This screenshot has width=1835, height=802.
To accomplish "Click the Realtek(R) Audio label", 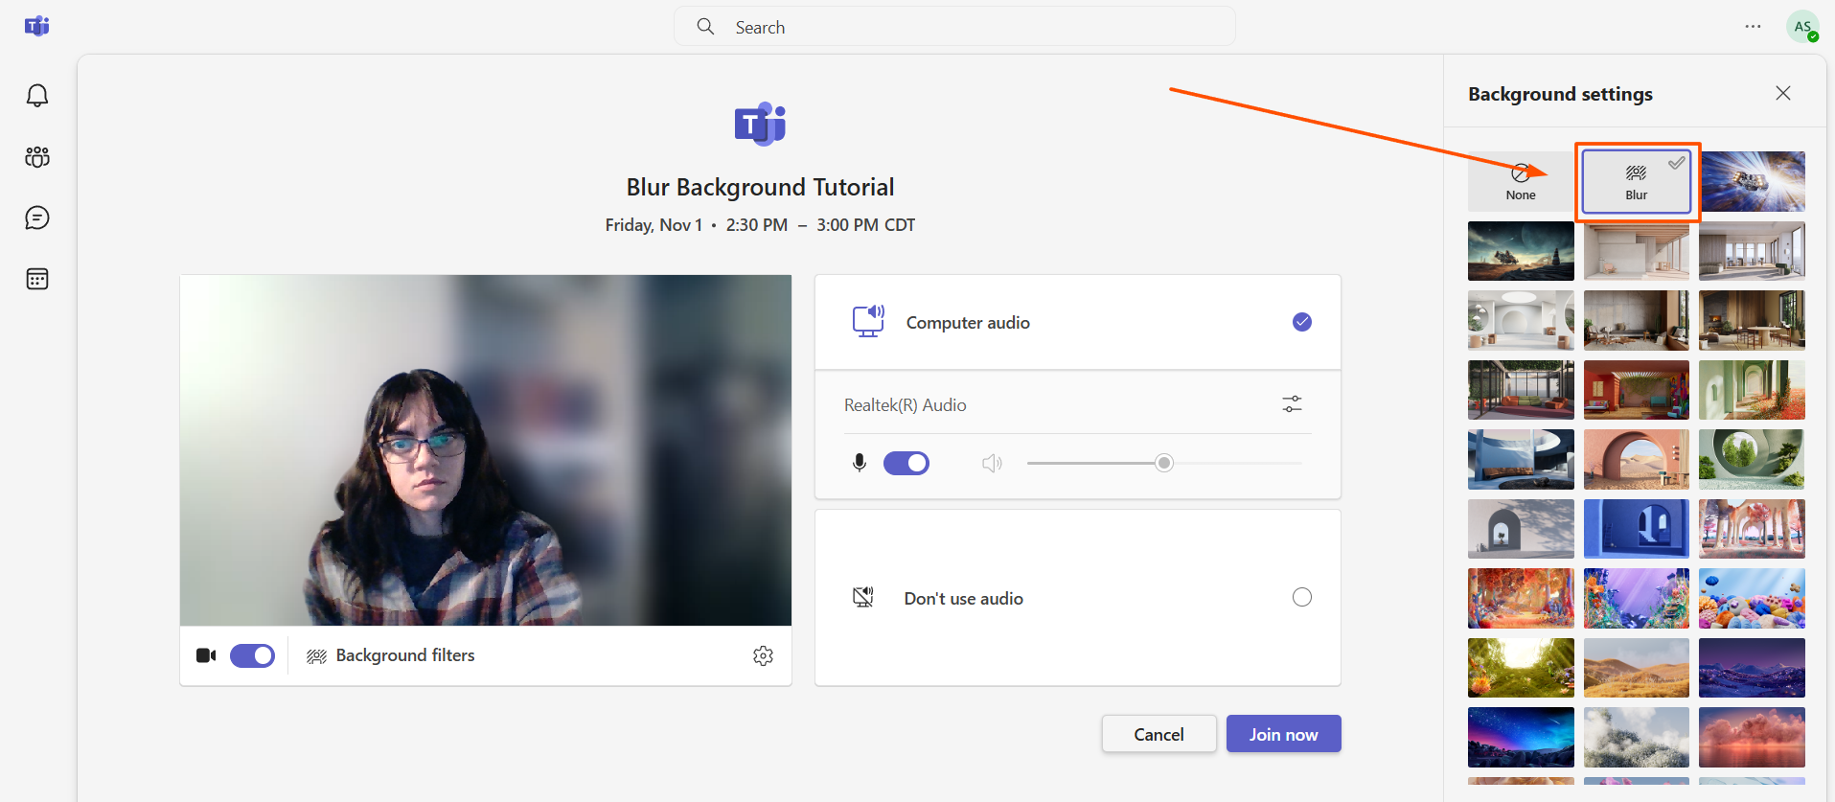I will point(905,405).
